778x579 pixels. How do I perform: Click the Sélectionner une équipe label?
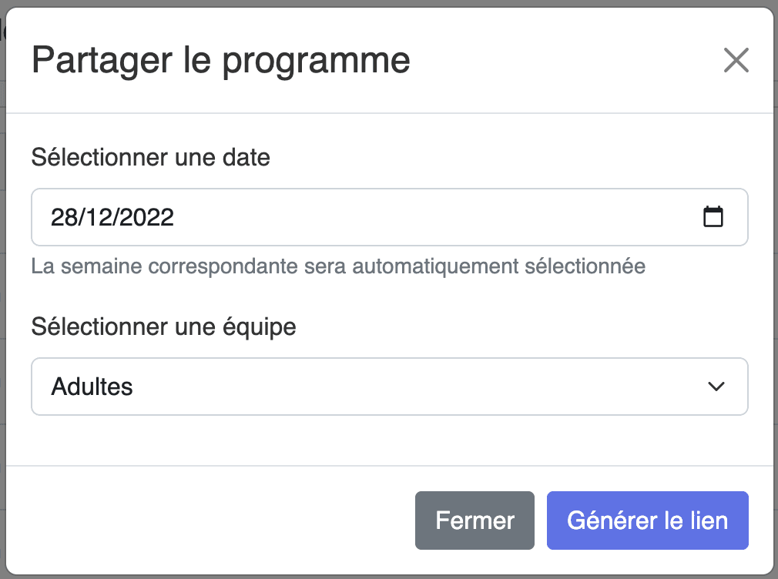164,327
